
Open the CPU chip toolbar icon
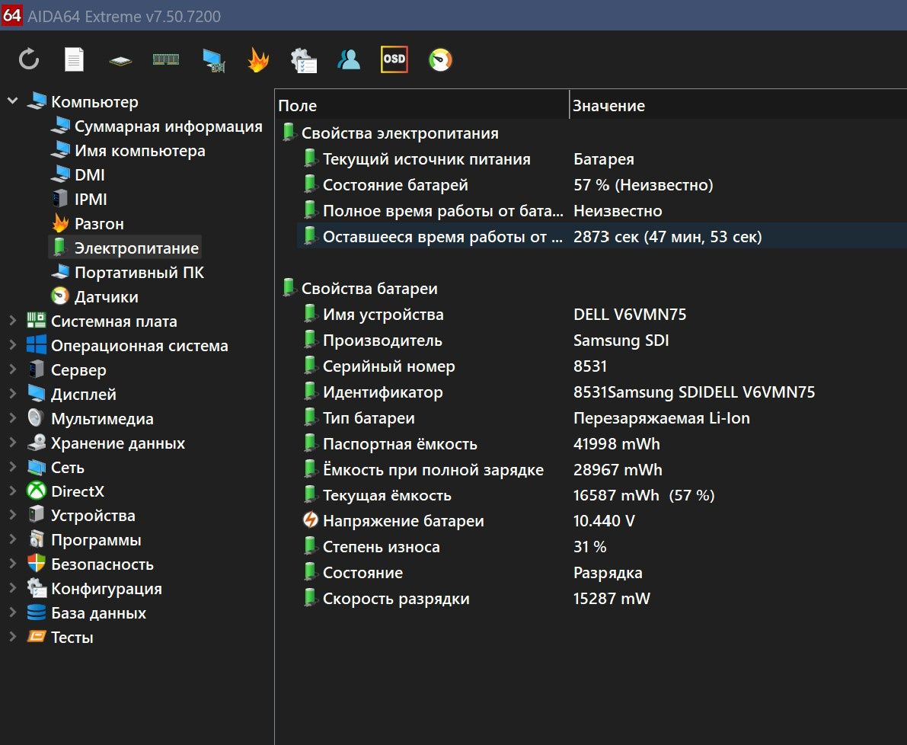point(120,60)
